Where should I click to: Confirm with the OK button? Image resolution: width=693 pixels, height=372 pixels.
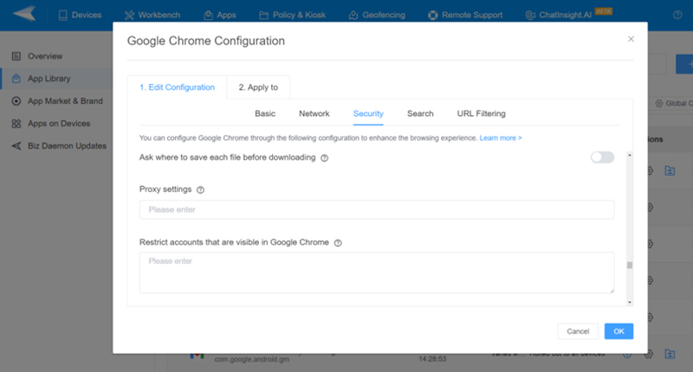(619, 331)
